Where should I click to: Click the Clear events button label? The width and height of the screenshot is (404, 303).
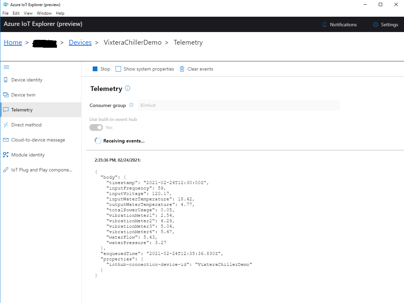(x=200, y=69)
